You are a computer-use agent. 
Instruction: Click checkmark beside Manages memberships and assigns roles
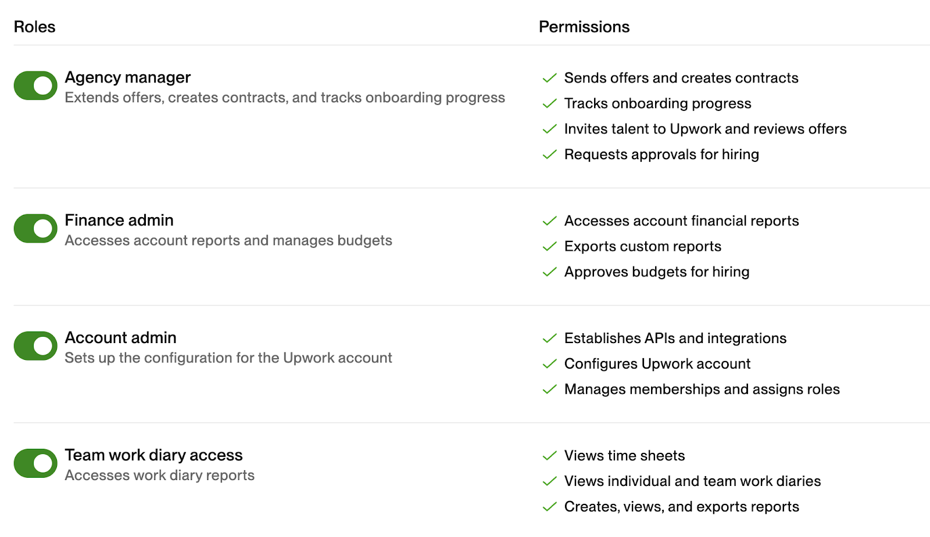click(549, 390)
